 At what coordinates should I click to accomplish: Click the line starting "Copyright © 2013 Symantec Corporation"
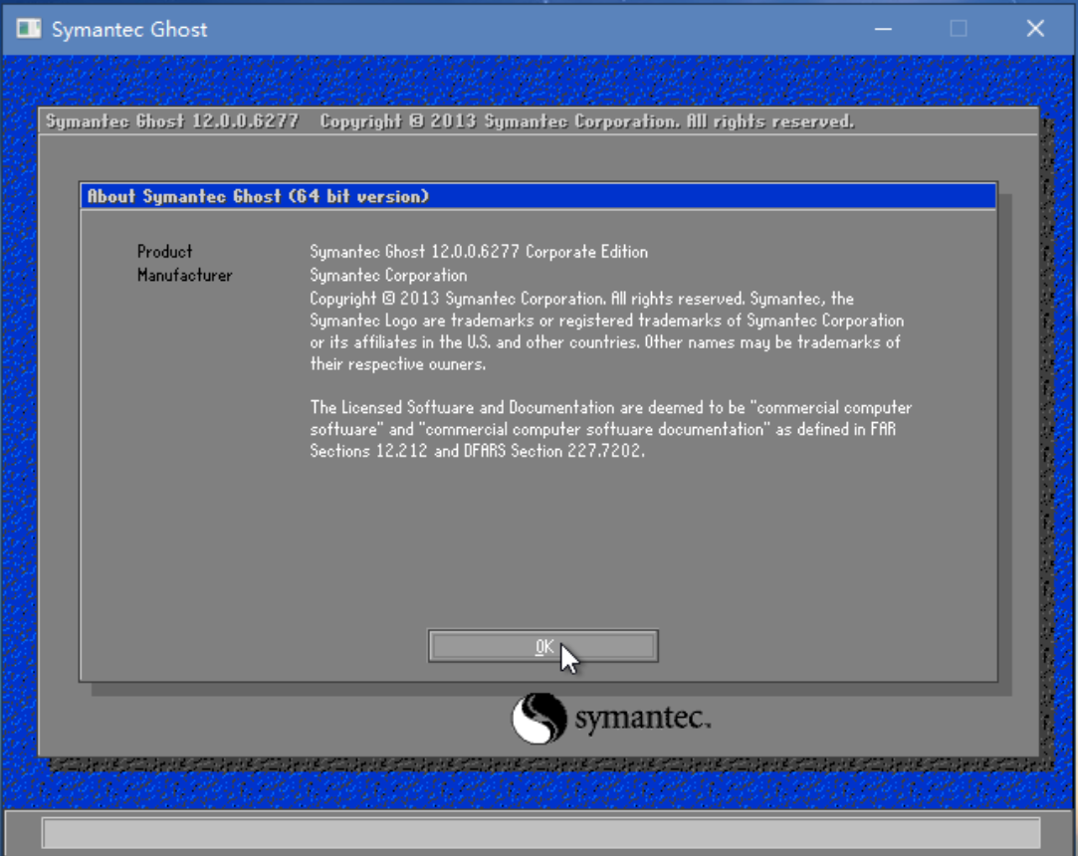pyautogui.click(x=581, y=299)
